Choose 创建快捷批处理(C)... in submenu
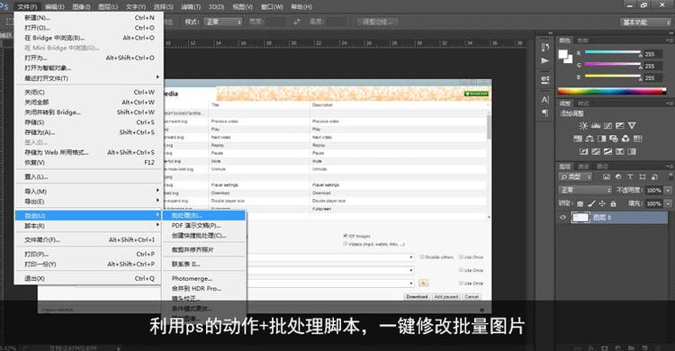 tap(204, 236)
